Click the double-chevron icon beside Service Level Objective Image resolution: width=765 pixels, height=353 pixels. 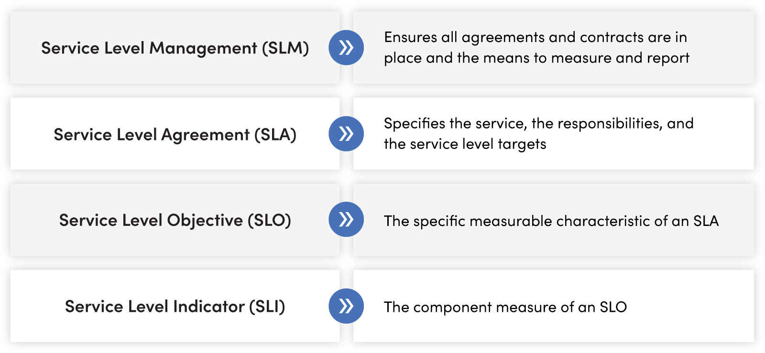coord(346,220)
